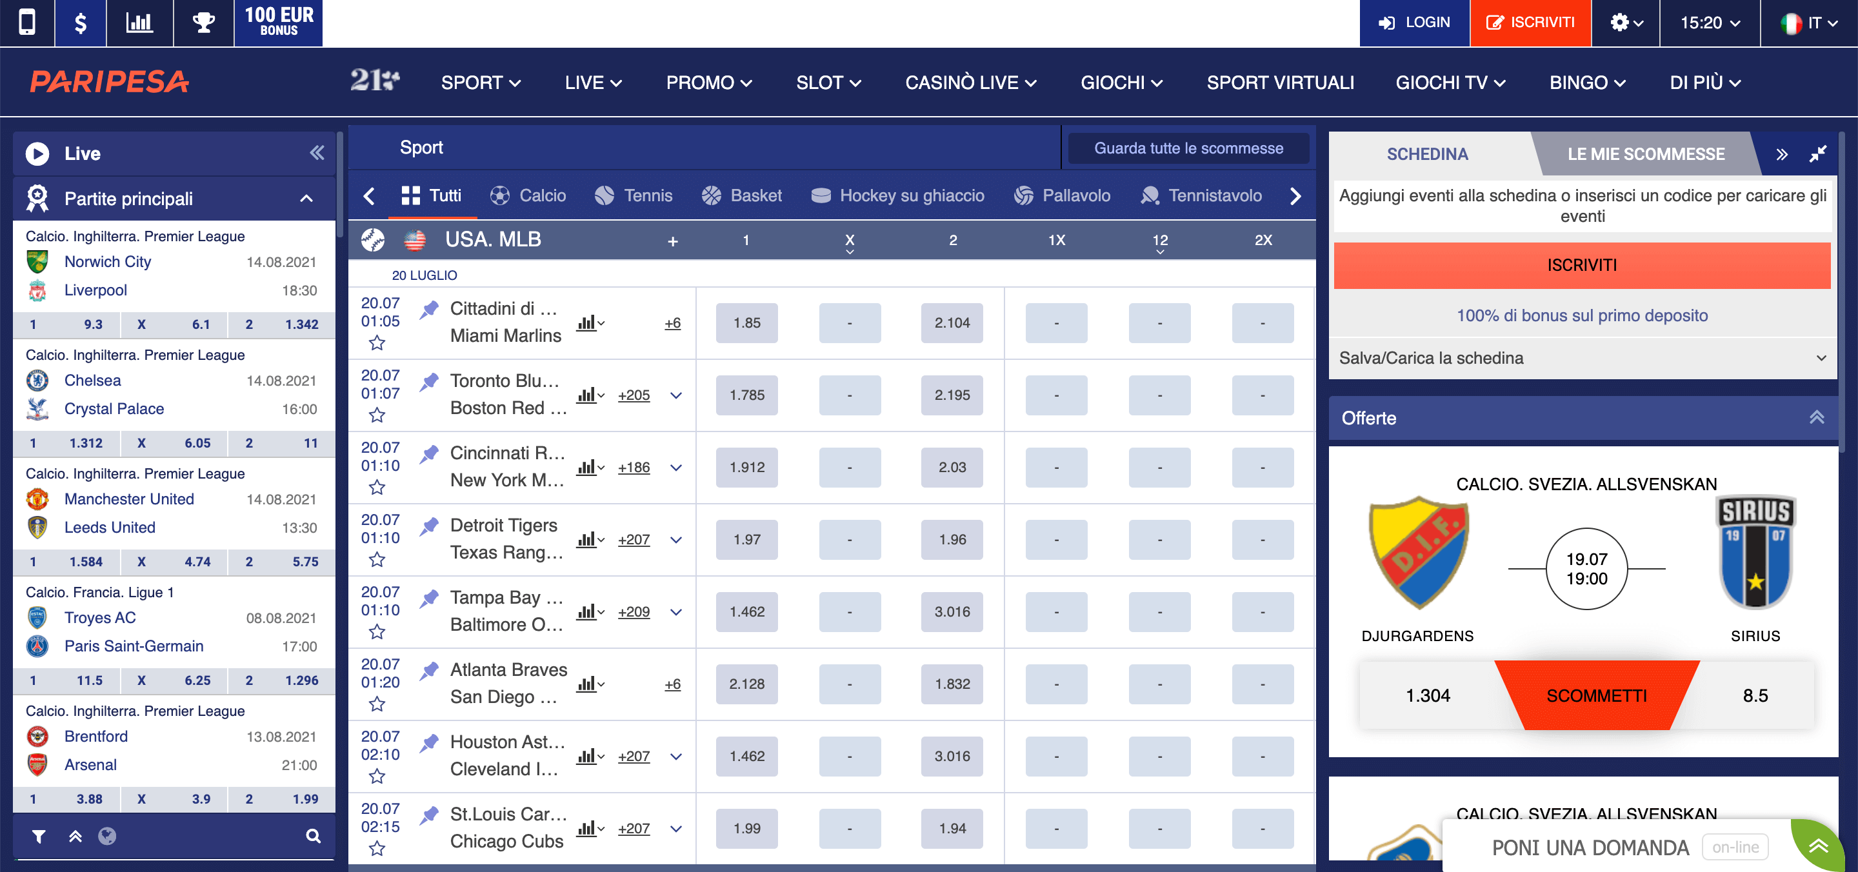Screen dimensions: 1858x872
Task: Click SCOMMETTI on Djurgardens vs Sirius
Action: tap(1595, 695)
